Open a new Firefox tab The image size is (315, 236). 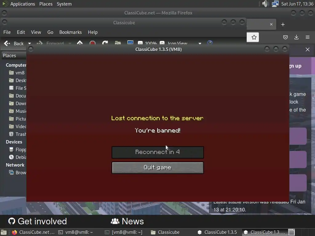[x=283, y=25]
